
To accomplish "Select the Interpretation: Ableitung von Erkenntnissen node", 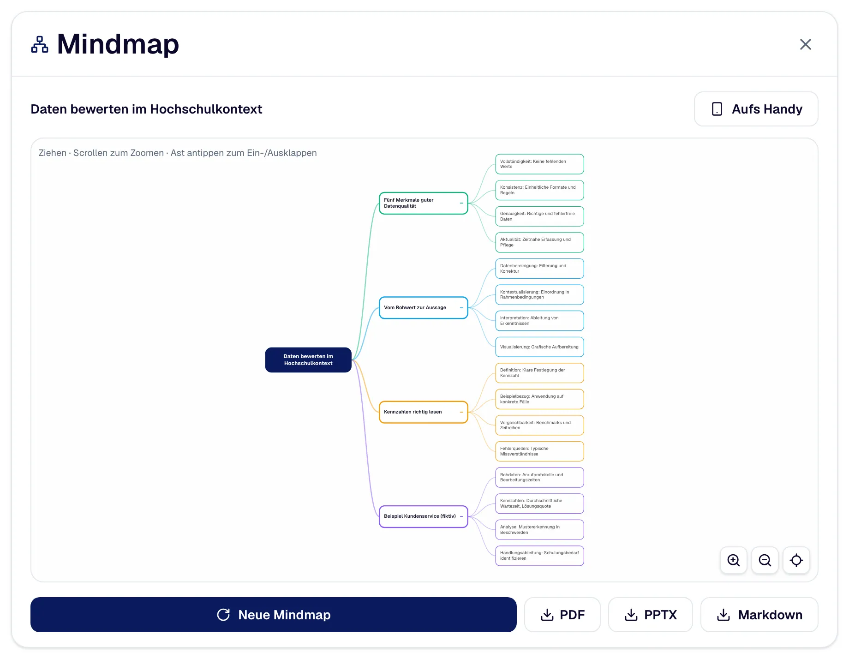I will click(539, 321).
